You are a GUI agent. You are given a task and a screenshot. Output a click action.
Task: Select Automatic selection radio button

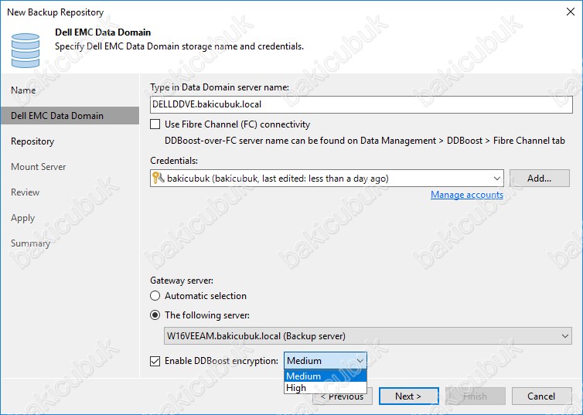155,296
